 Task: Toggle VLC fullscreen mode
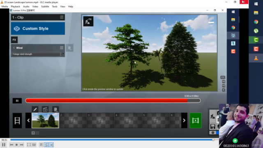(x=29, y=145)
